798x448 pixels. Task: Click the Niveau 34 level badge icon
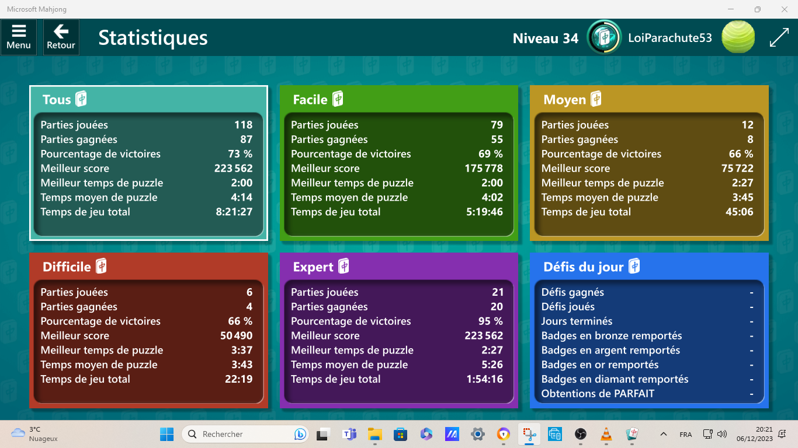pos(604,37)
